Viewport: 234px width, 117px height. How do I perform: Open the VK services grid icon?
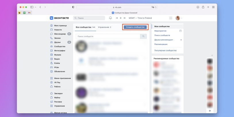click(x=171, y=18)
